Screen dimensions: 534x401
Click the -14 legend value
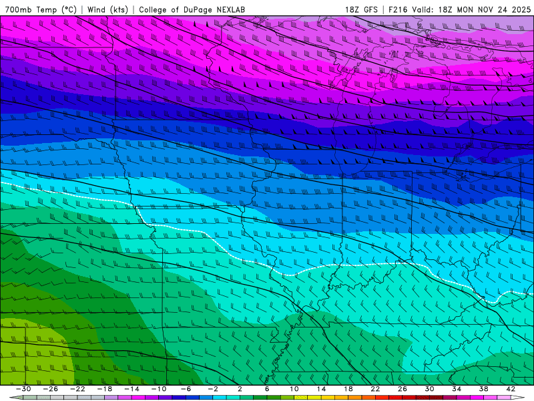point(131,389)
